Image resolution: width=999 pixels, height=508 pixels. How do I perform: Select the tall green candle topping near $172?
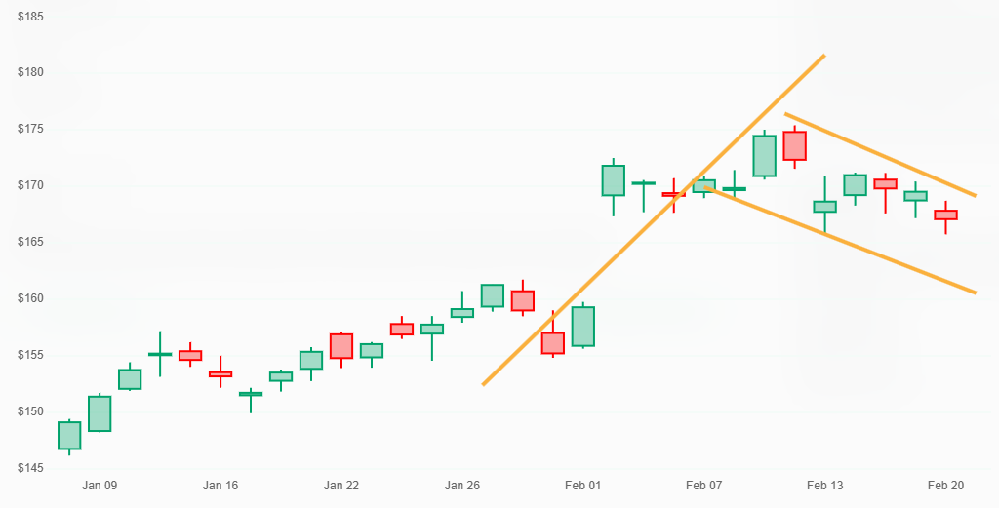[x=613, y=180]
